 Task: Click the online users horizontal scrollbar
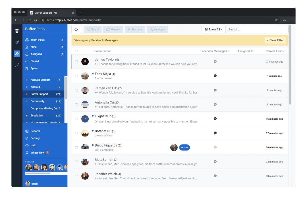[38, 173]
